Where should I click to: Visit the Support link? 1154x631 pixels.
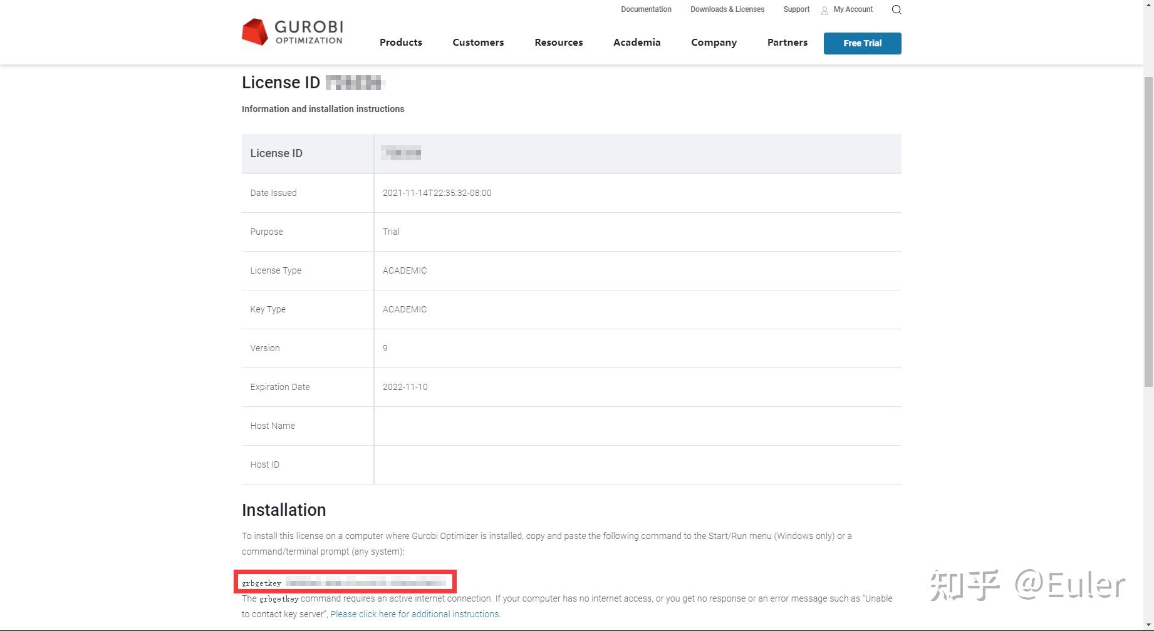[796, 9]
